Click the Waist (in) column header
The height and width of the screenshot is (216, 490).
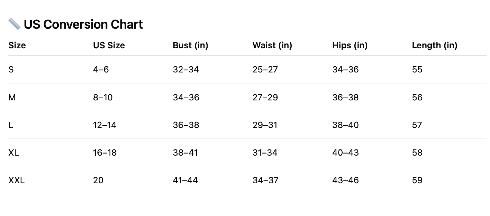click(272, 45)
